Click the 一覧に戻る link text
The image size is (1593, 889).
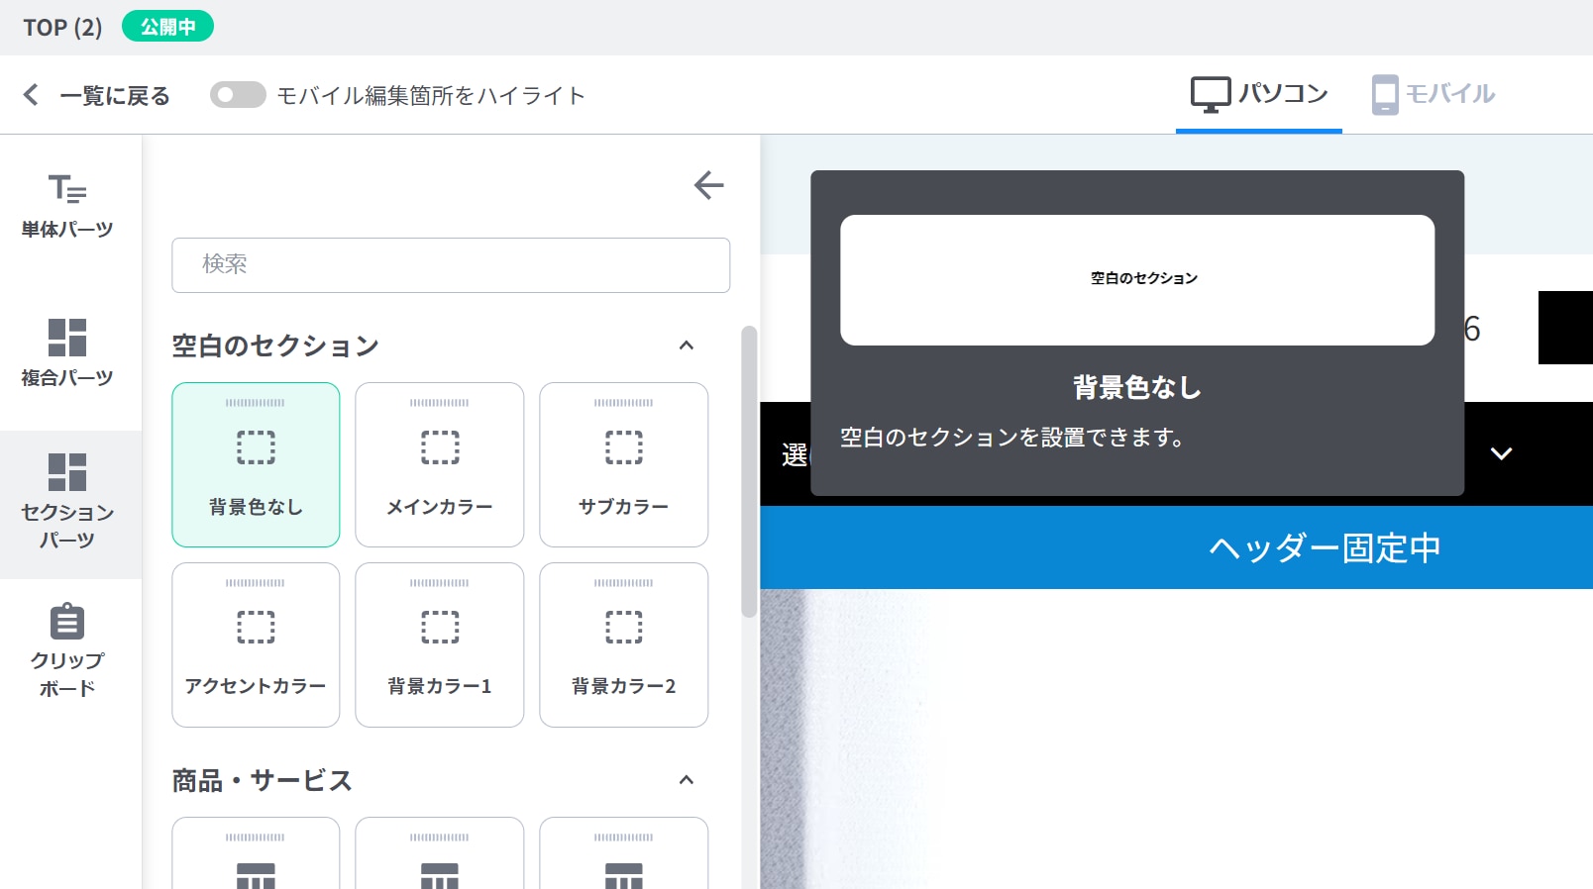115,96
